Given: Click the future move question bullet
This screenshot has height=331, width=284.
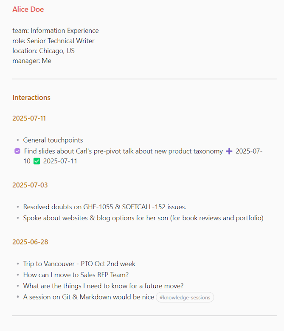Looking at the screenshot, I should 103,286.
